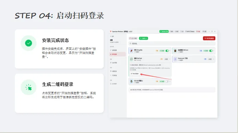The width and height of the screenshot is (238, 133).
Task: Click the green status badge on the DingTalk card
Action: 162,51
